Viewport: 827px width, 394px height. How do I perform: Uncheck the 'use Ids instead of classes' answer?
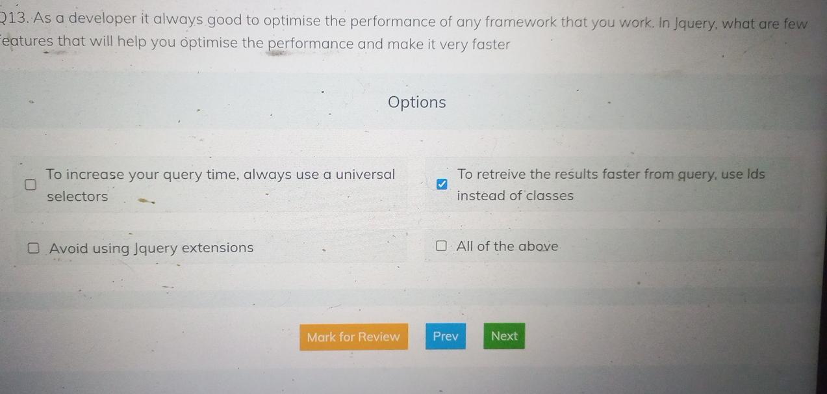tap(442, 184)
